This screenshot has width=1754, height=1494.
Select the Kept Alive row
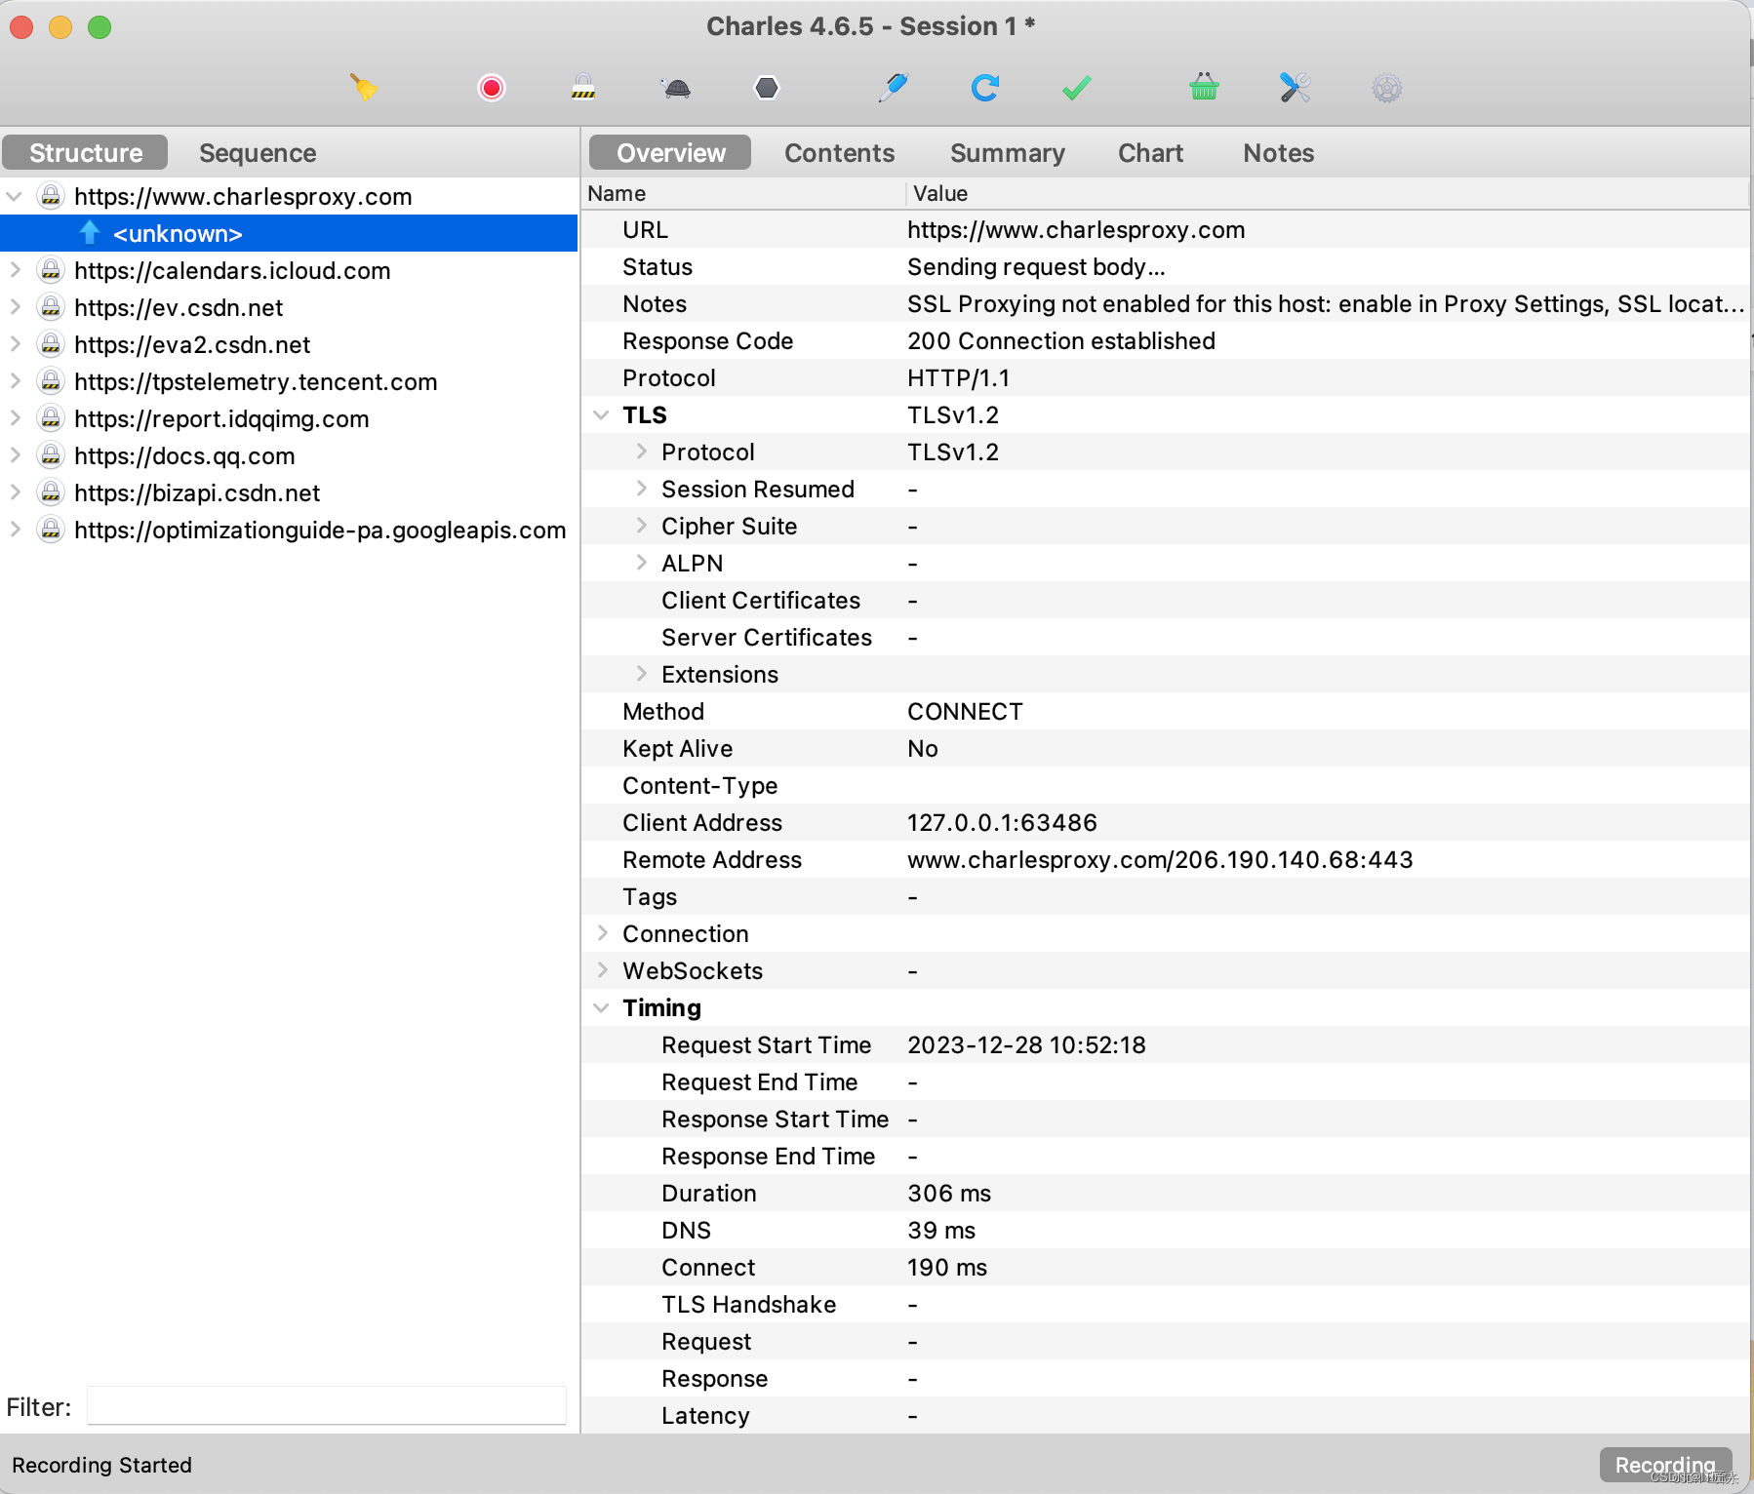(1165, 748)
